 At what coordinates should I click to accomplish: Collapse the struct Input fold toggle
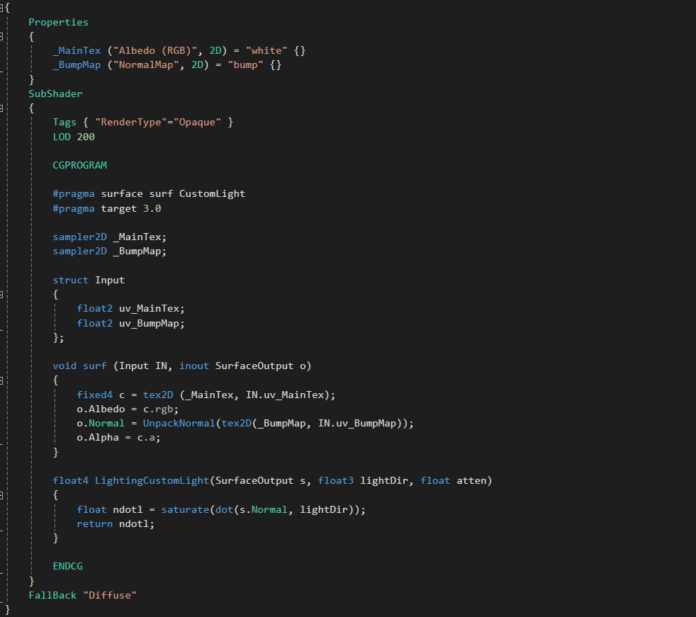[1, 295]
